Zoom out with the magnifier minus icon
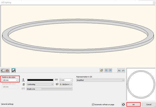This screenshot has height=107, width=156. tap(123, 70)
